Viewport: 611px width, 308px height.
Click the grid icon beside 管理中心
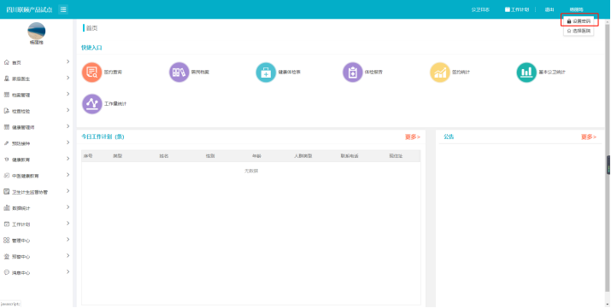(6, 241)
